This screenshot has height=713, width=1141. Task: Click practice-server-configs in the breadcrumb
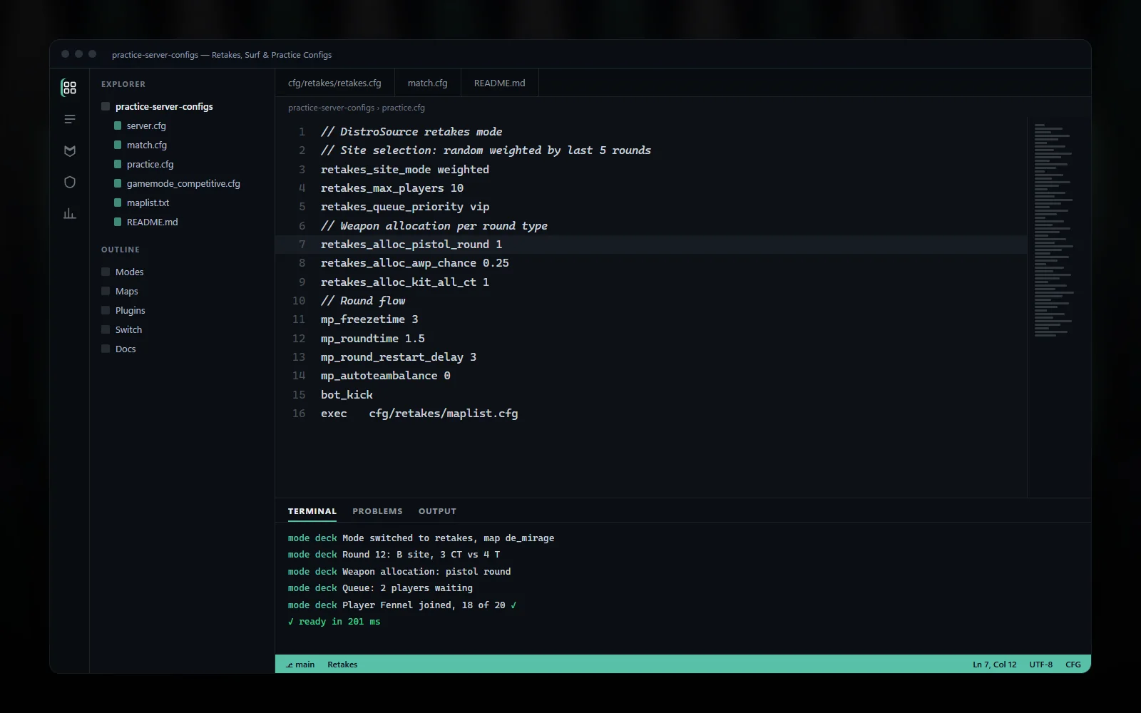click(331, 108)
